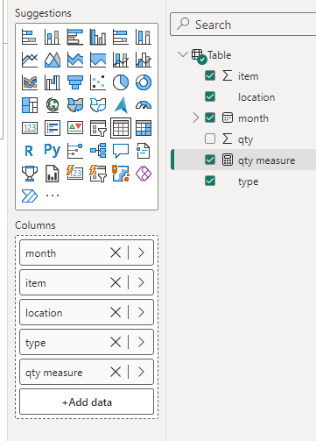Open more visuals via ellipsis
Screen dimensions: 316x441
[x=53, y=196]
